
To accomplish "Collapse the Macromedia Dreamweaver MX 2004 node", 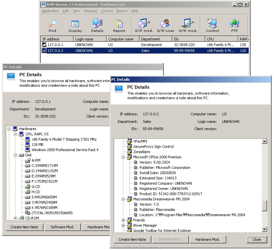I will click(x=123, y=199).
